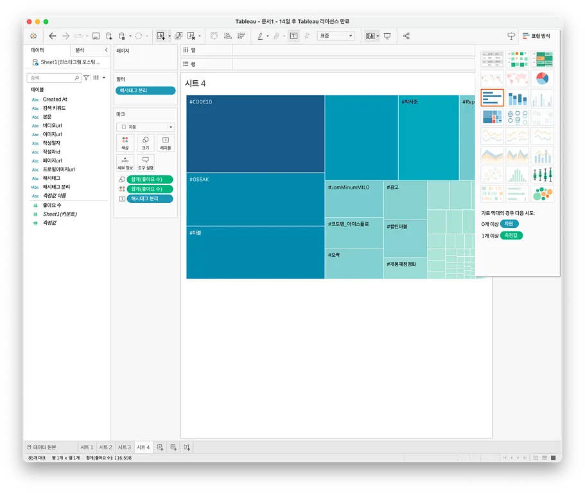This screenshot has height=493, width=585.
Task: Click the share icon in toolbar
Action: [x=406, y=36]
